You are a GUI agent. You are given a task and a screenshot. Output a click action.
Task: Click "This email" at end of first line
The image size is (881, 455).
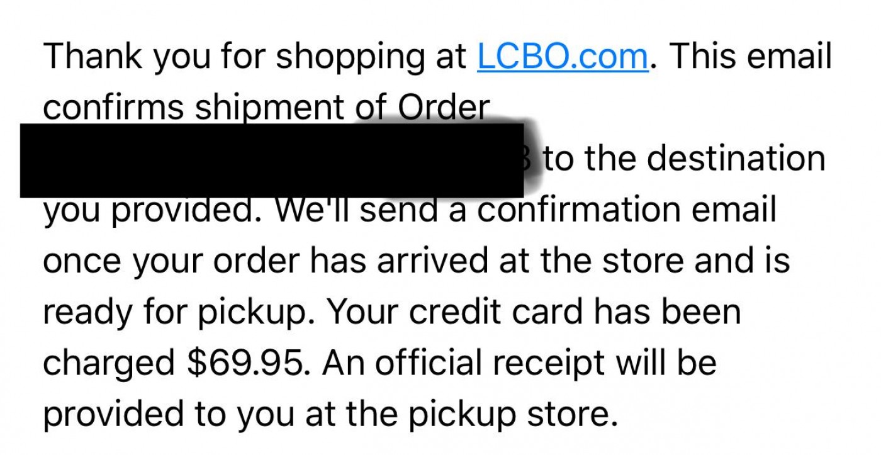point(750,57)
